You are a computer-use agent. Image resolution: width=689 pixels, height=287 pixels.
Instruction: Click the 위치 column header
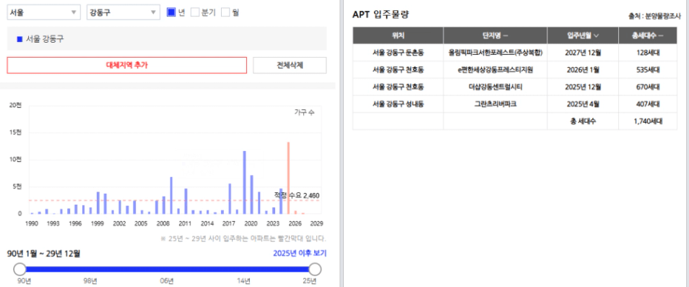pyautogui.click(x=398, y=35)
